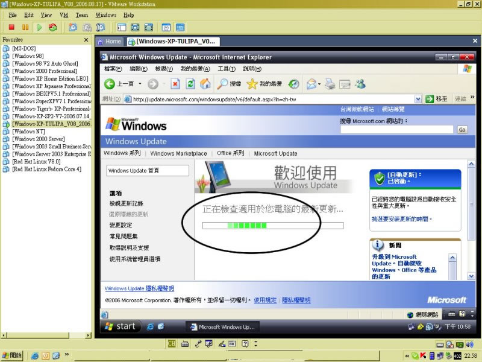Click the 挑選要安裝更新的時間 link
Image resolution: width=482 pixels, height=362 pixels.
pos(402,219)
